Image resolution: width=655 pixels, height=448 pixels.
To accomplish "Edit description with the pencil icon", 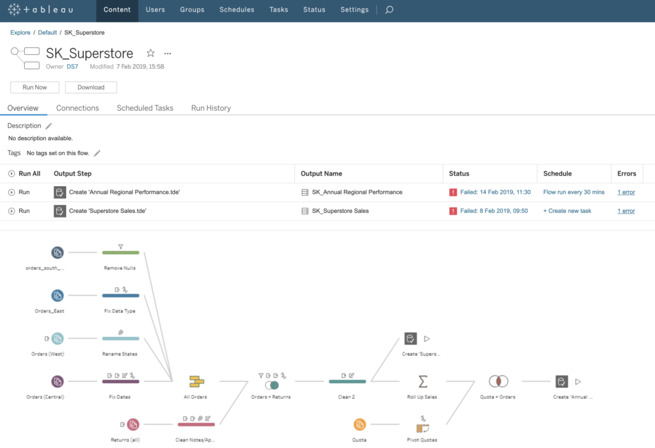I will 48,126.
